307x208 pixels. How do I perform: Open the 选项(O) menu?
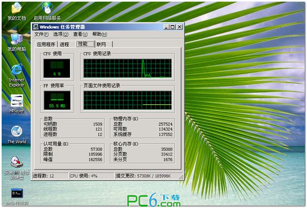click(x=61, y=34)
